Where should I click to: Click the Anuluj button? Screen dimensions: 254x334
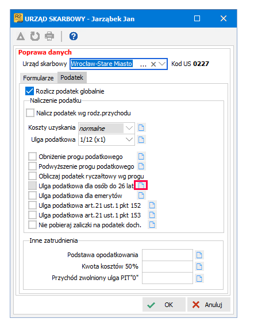point(209,305)
